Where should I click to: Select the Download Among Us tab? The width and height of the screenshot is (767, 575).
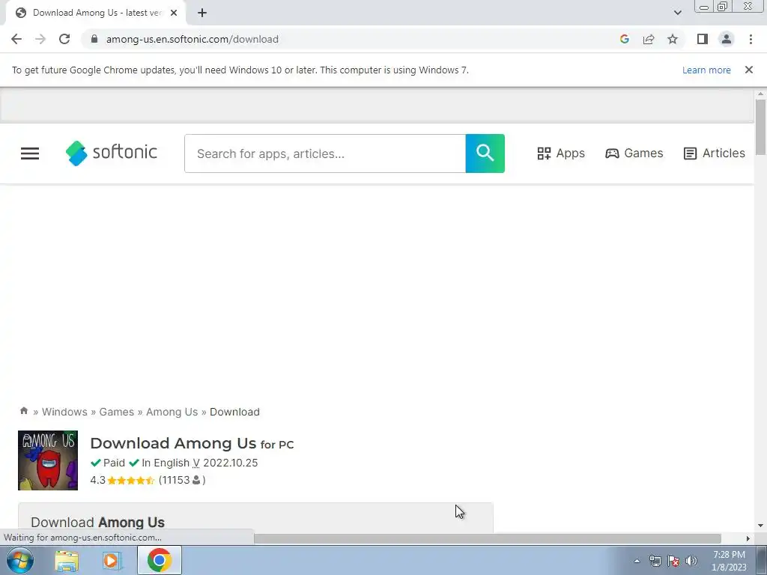pyautogui.click(x=95, y=13)
